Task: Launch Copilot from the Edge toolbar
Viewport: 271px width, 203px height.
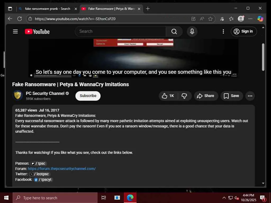Action: [260, 19]
